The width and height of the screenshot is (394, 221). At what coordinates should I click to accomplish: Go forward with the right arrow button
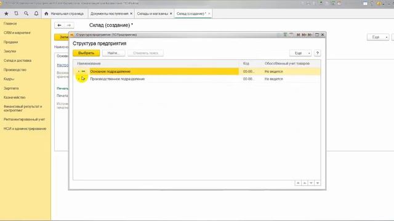coord(69,25)
